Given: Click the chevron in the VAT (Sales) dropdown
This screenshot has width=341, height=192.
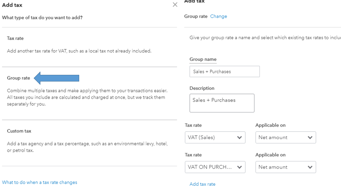Looking at the screenshot, I should point(239,138).
